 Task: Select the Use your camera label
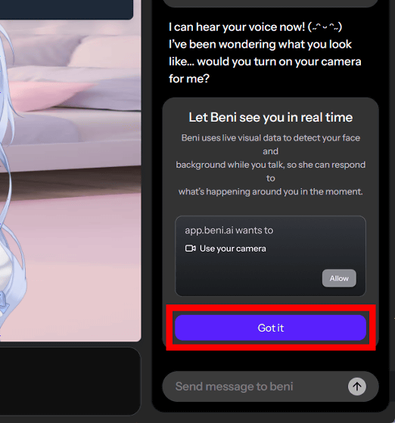click(x=232, y=249)
